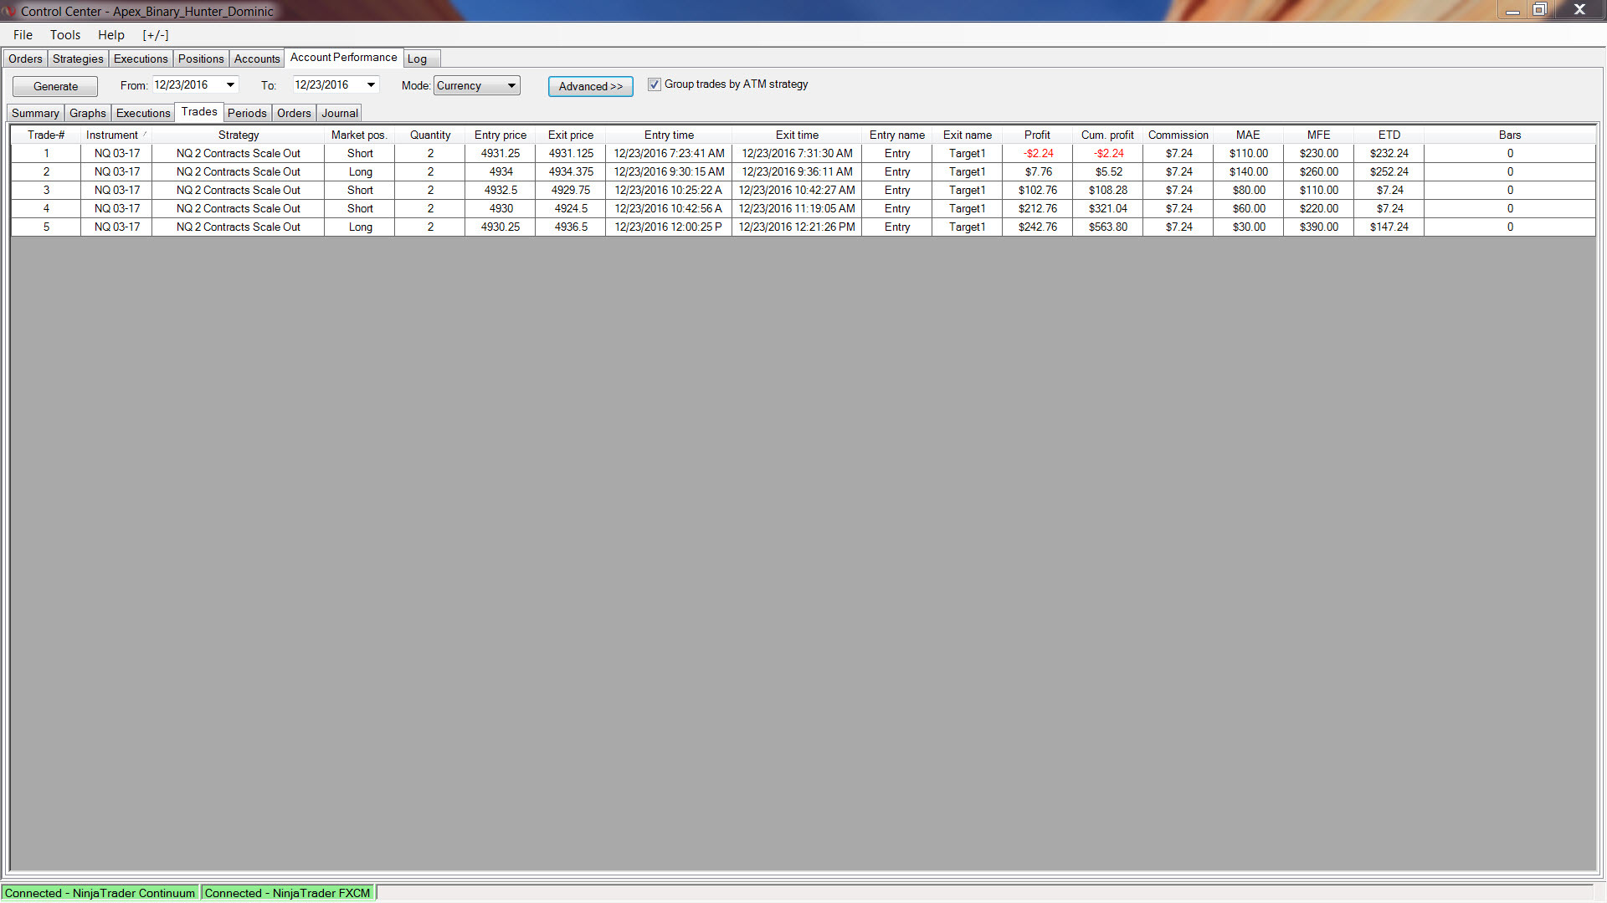1607x903 pixels.
Task: Click the Control Center window title icon
Action: click(x=9, y=11)
